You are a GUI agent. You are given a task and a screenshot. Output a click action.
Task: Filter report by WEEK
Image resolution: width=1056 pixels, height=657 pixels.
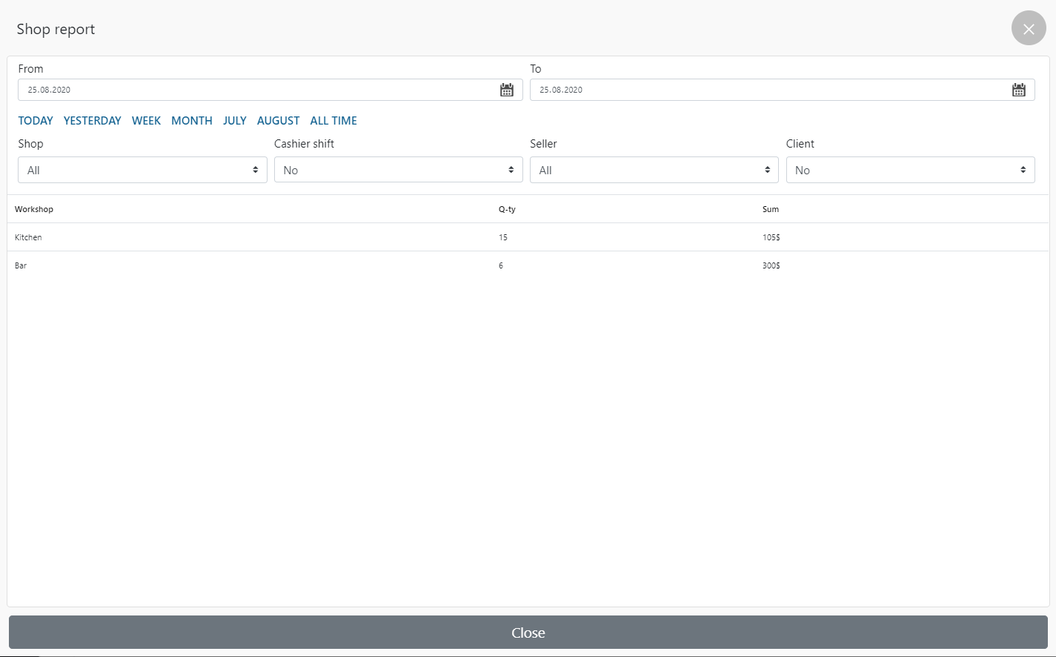tap(146, 121)
